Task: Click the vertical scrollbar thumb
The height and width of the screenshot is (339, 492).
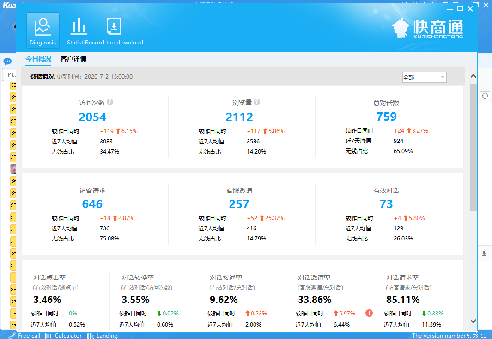Action: [x=473, y=147]
